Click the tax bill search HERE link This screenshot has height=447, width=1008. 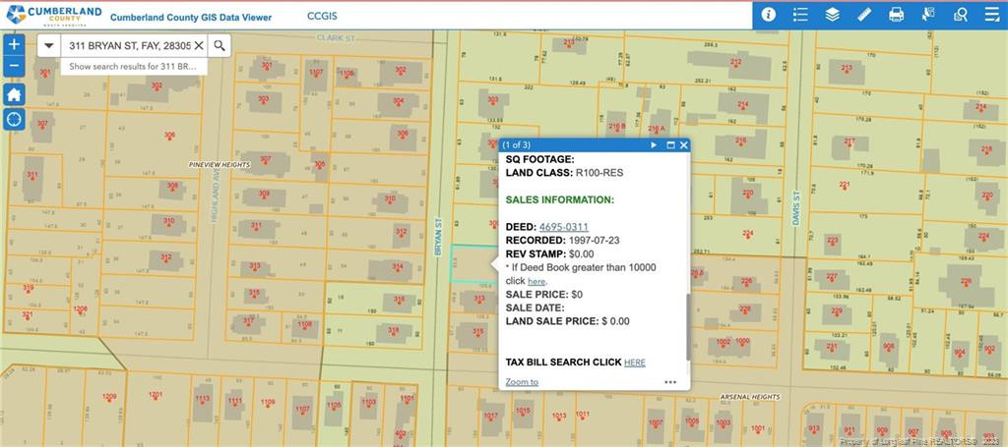[635, 363]
